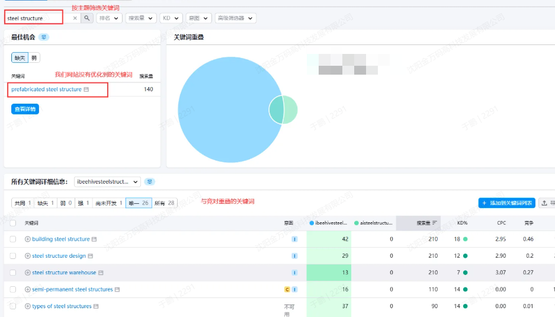Select all keywords via header checkbox
This screenshot has height=317, width=555.
[x=13, y=223]
